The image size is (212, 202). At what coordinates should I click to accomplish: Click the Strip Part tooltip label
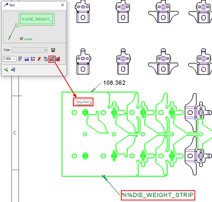click(x=83, y=102)
